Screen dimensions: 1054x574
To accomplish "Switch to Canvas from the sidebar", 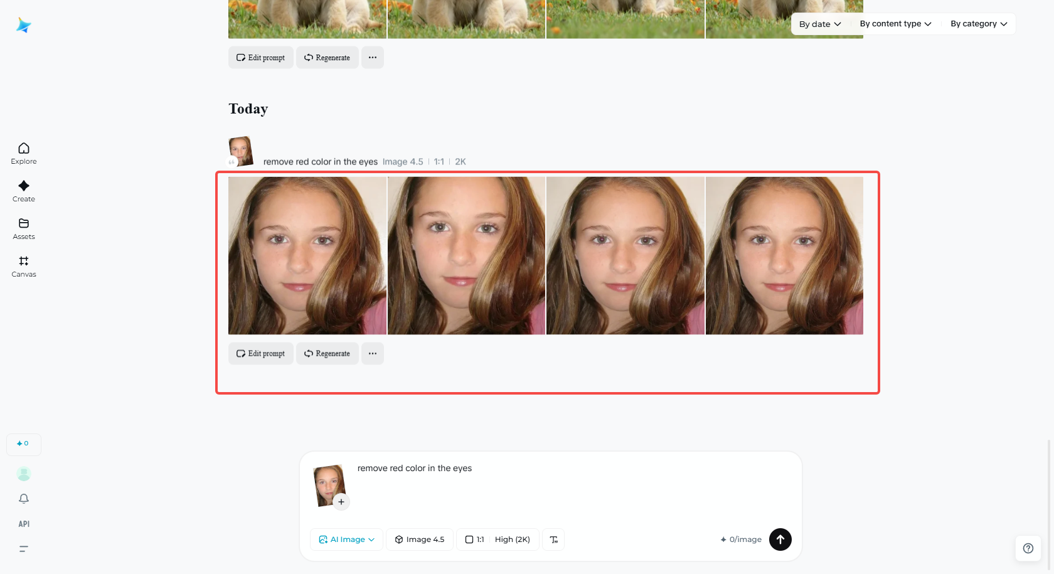I will tap(23, 265).
